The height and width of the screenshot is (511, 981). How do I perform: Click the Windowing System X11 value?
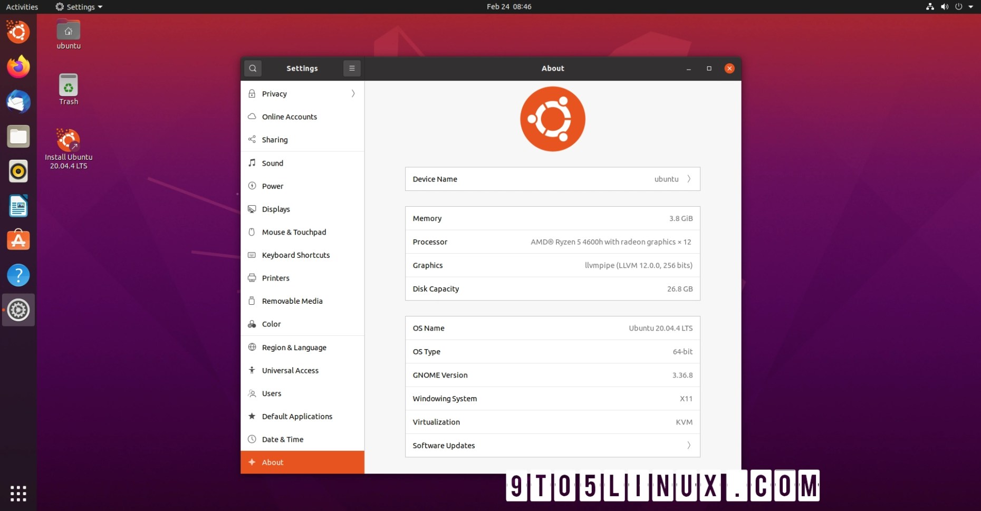coord(686,399)
